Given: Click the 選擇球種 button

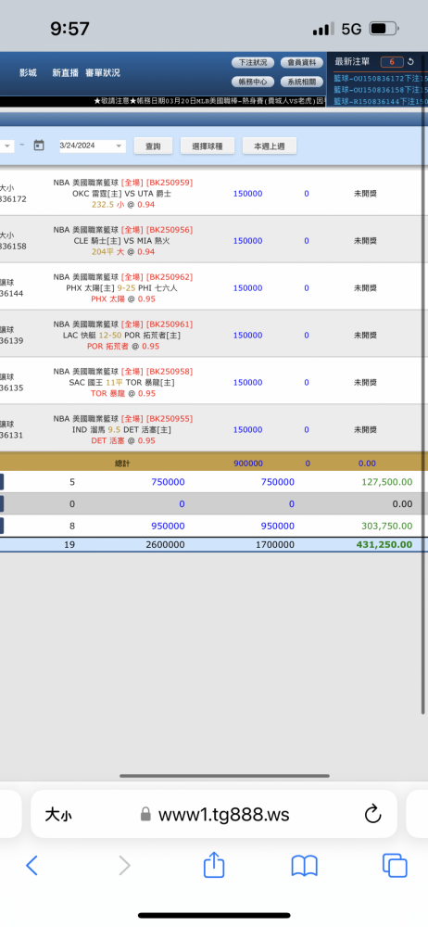Looking at the screenshot, I should click(x=208, y=146).
